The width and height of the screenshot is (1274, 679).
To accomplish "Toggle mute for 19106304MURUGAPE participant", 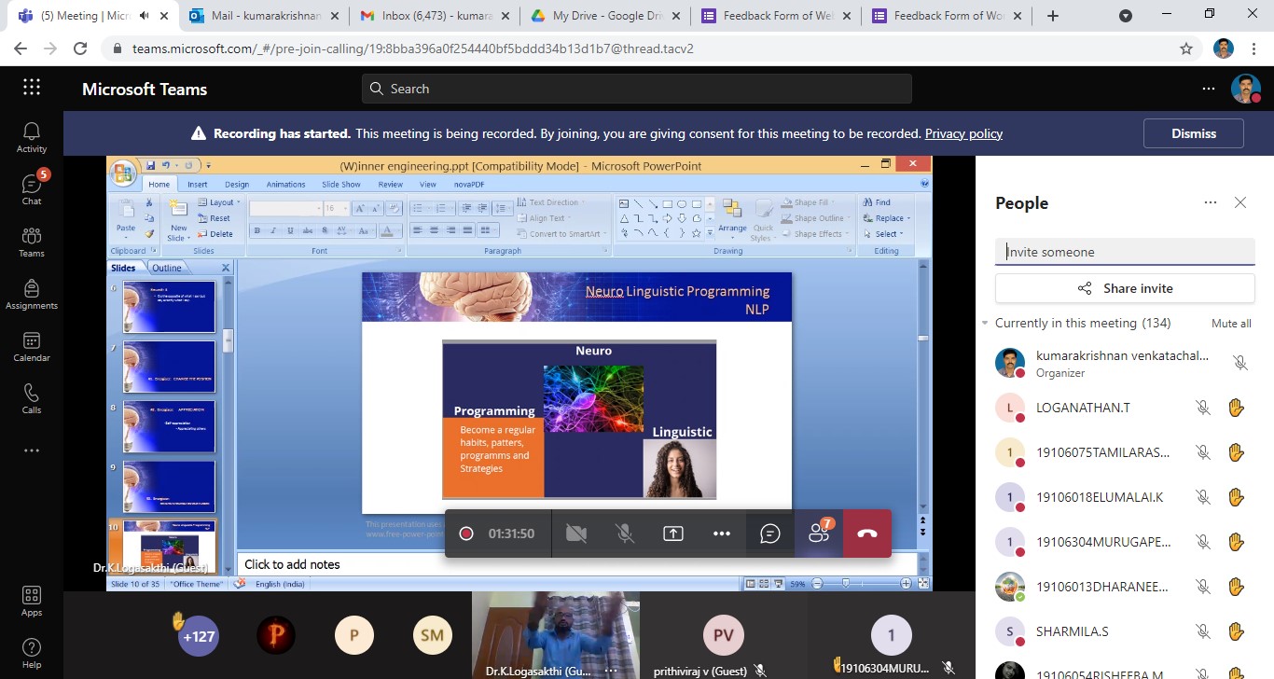I will (x=1203, y=542).
